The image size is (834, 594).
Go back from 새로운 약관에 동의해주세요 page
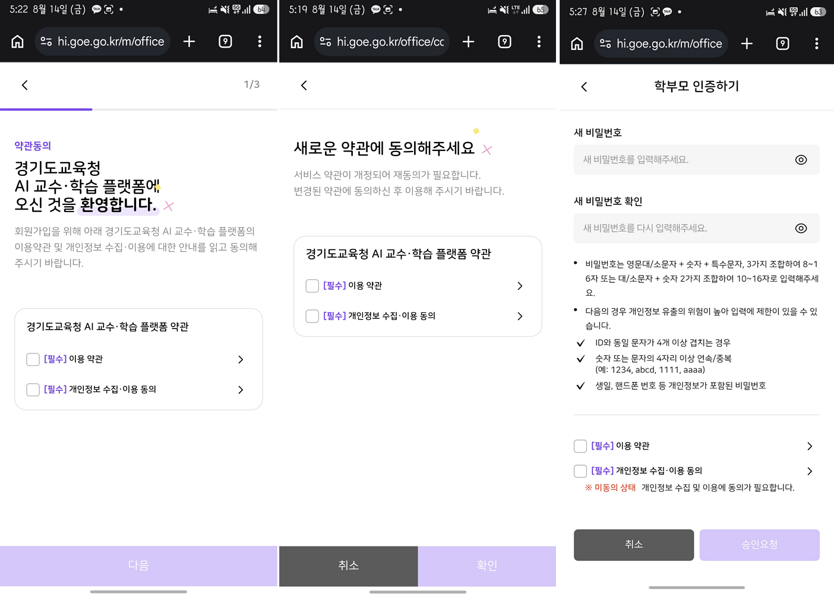pyautogui.click(x=304, y=86)
